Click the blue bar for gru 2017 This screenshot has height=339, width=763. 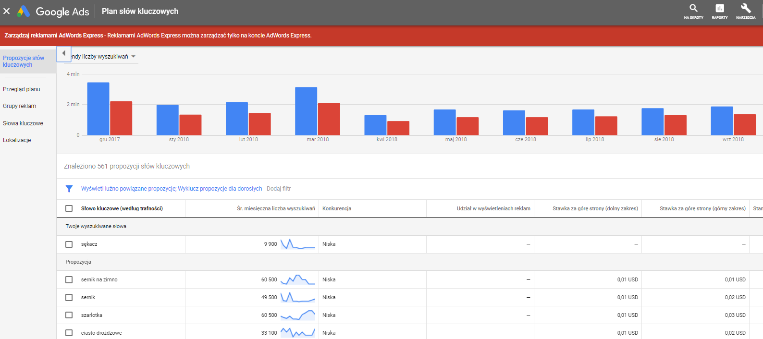[x=98, y=109]
